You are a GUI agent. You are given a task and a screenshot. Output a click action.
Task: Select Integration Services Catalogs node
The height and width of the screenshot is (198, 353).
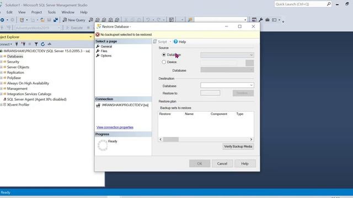(29, 94)
